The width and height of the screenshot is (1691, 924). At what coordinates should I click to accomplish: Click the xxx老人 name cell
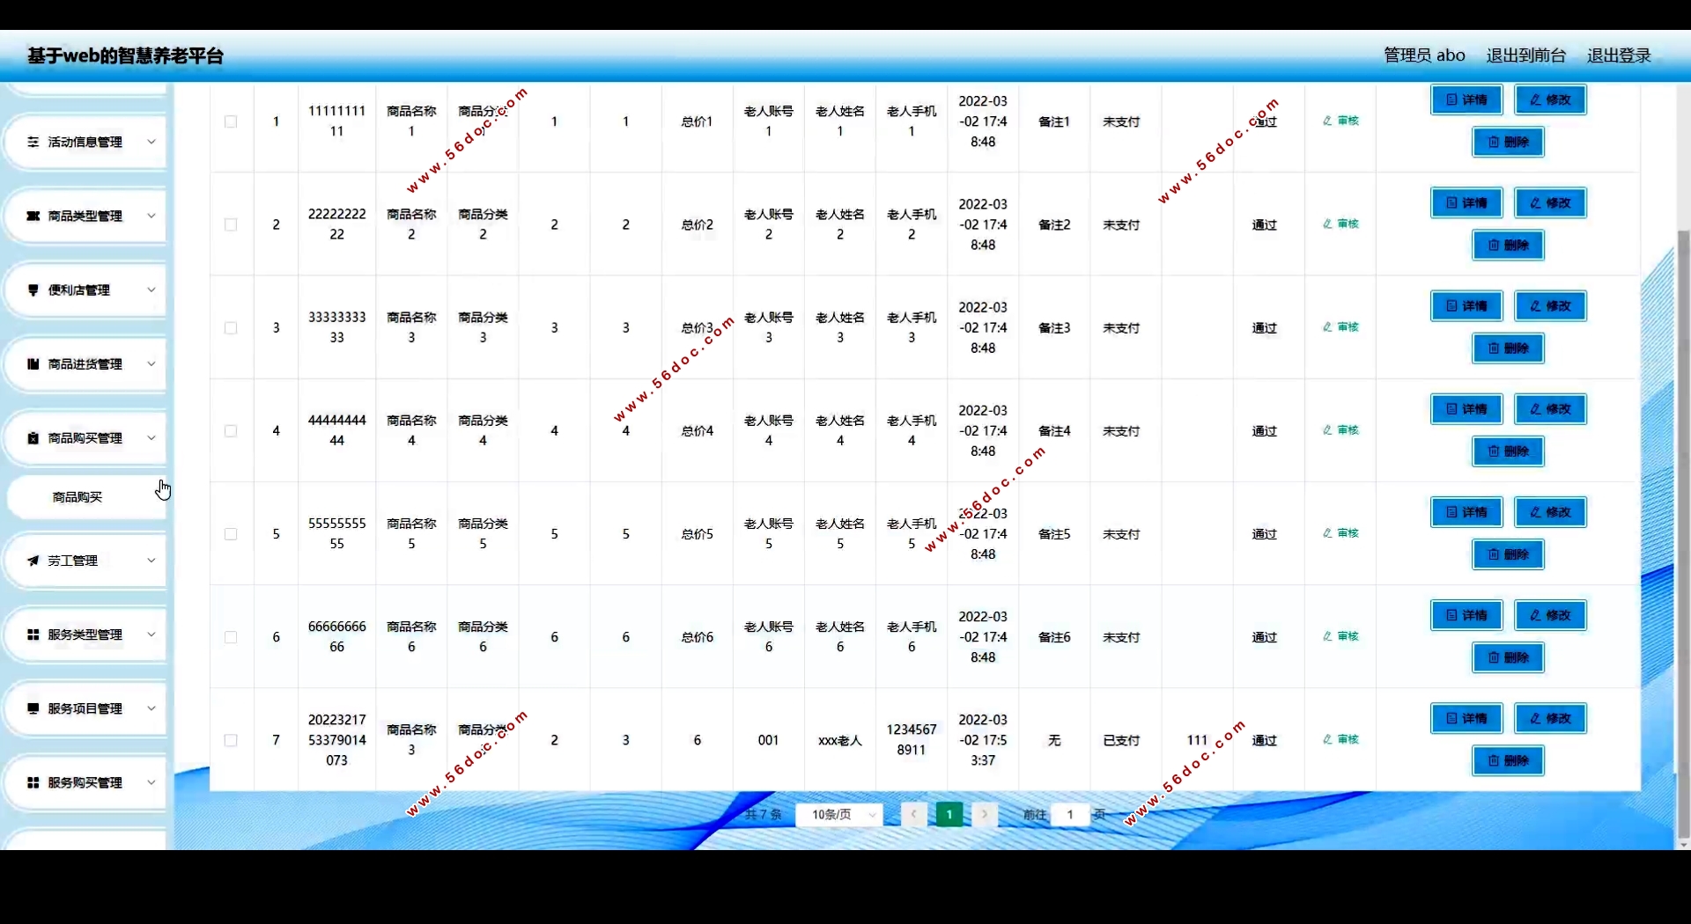840,740
